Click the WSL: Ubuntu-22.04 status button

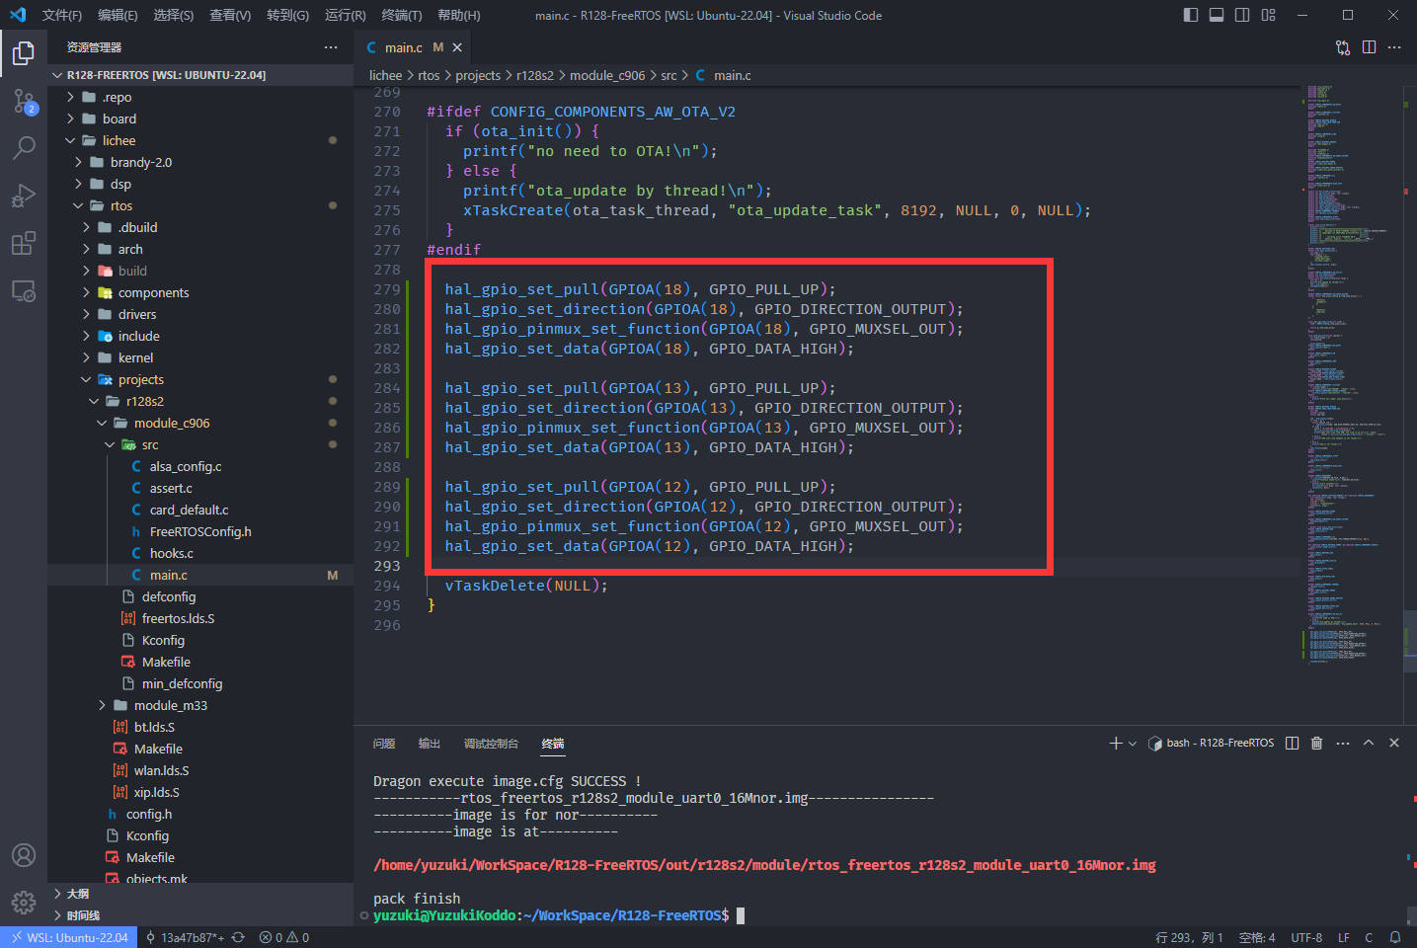click(x=67, y=937)
